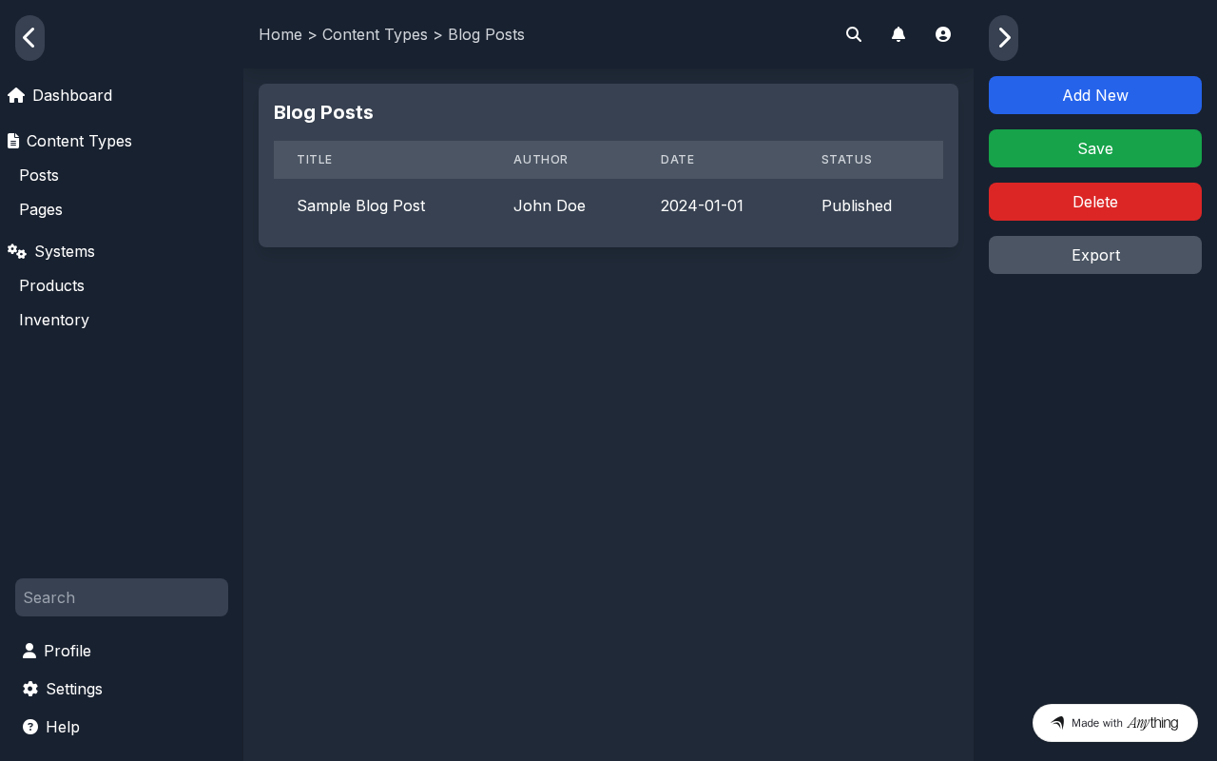Click the search magnifier icon in header
This screenshot has height=761, width=1217.
click(x=854, y=34)
